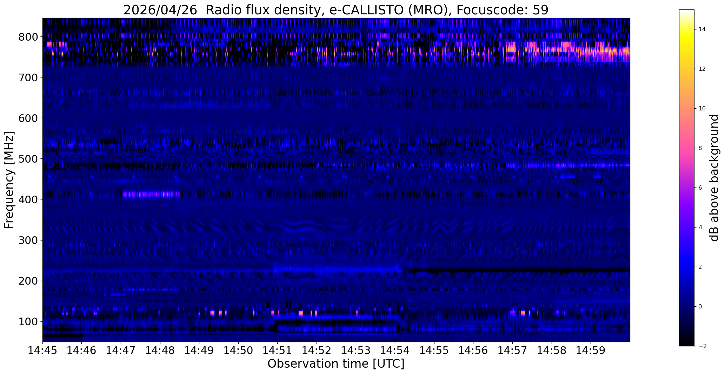The image size is (725, 374).
Task: Click the 14:46 time tick label
Action: (82, 350)
